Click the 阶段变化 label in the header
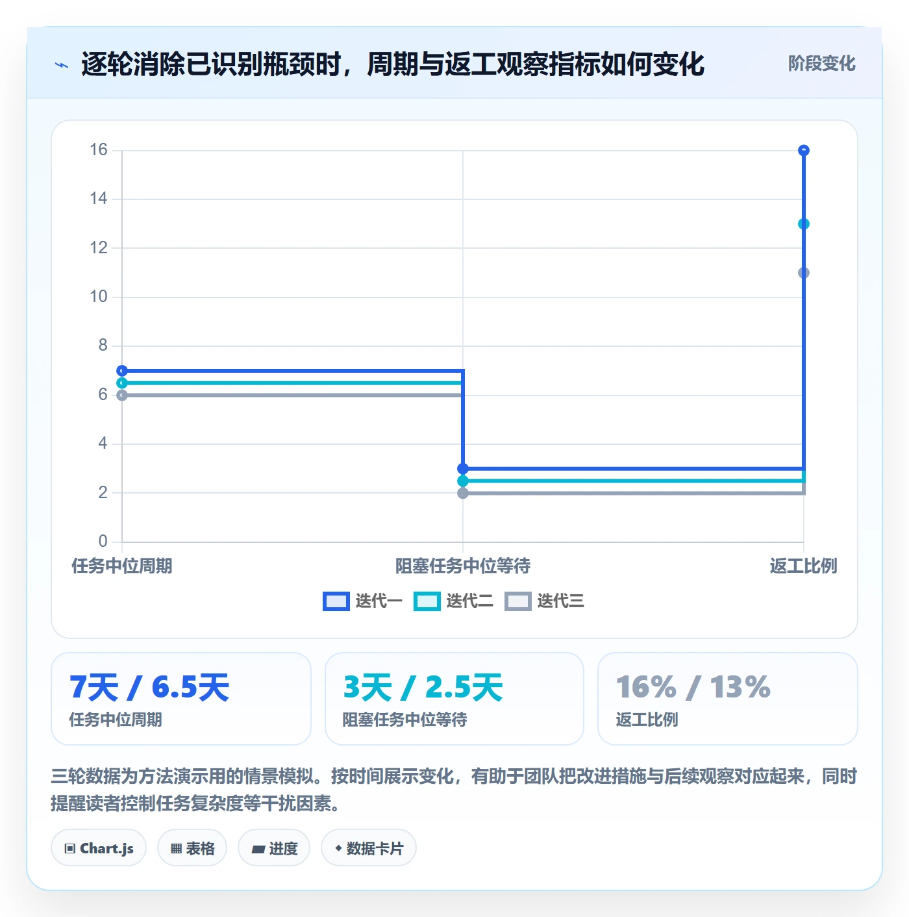Screen dimensions: 909x917 821,64
